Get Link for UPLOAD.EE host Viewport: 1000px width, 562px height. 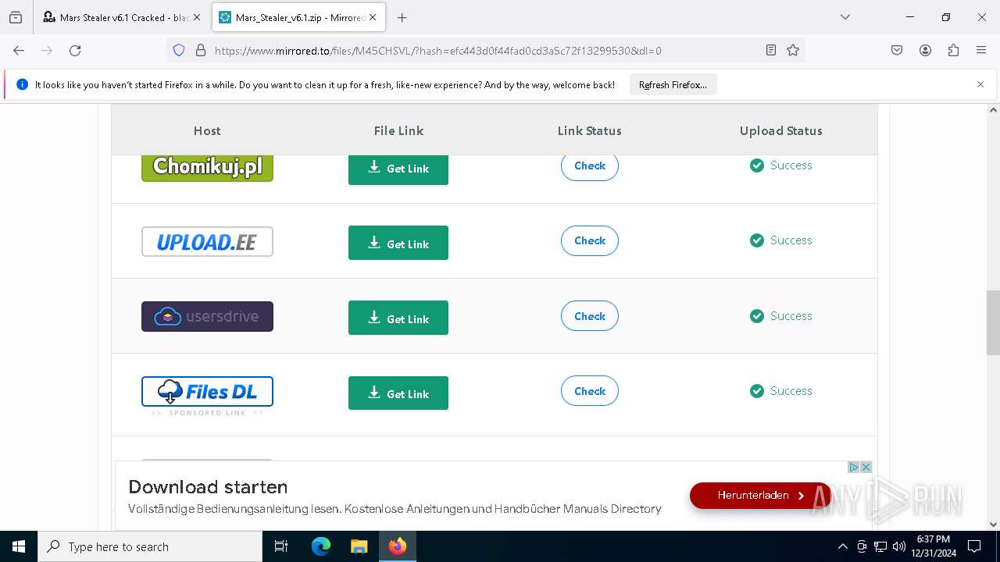point(398,243)
